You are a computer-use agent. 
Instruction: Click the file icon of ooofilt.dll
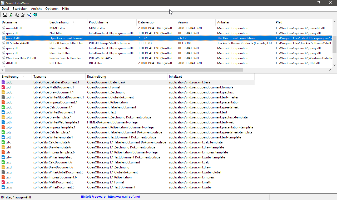3,38
